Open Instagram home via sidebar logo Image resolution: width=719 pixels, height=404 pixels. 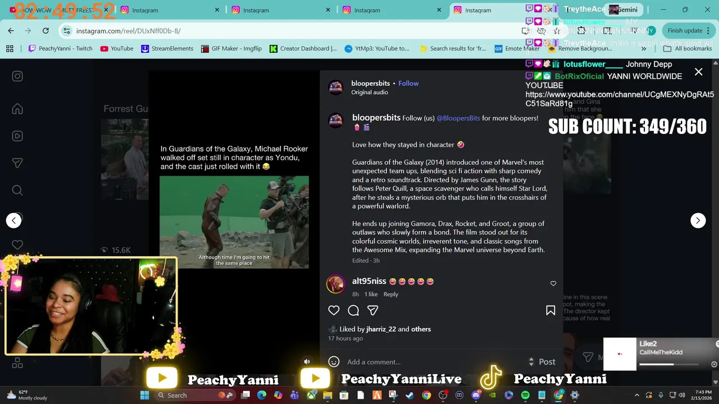[17, 76]
